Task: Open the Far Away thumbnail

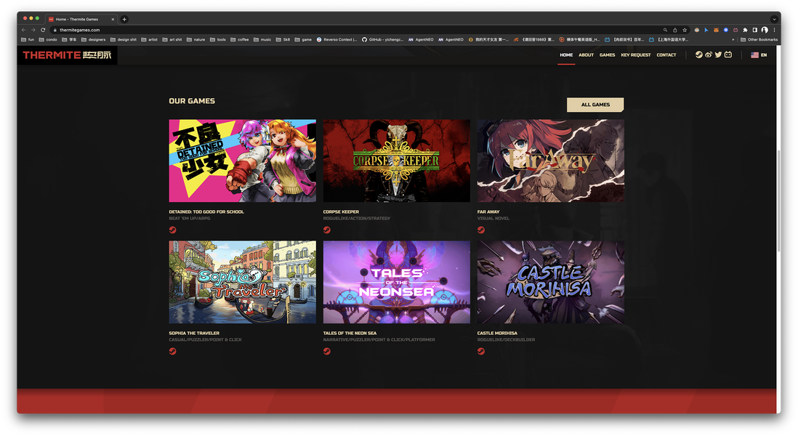Action: pos(551,161)
